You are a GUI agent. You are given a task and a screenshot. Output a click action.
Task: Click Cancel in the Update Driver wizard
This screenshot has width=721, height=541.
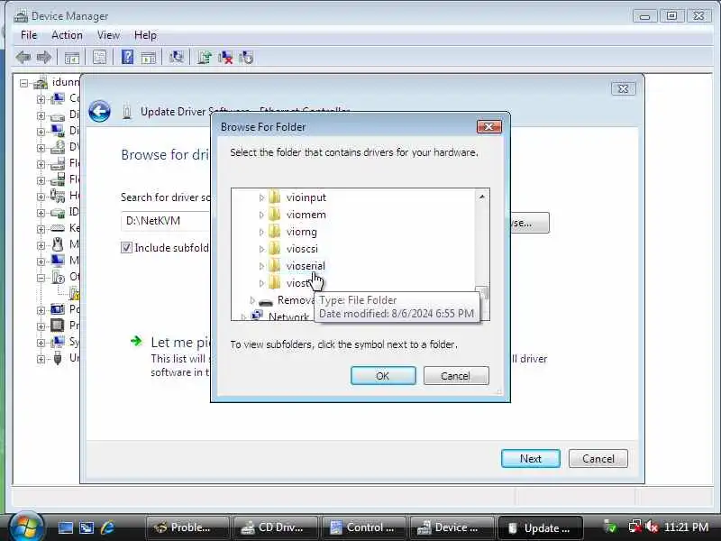pyautogui.click(x=598, y=459)
